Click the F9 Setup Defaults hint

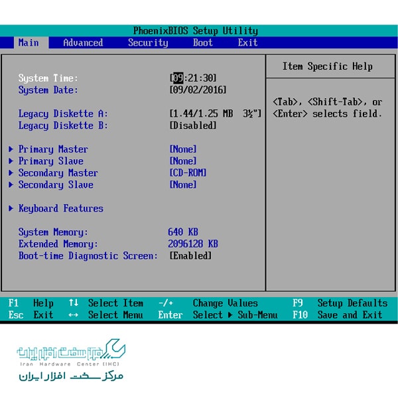[x=340, y=303]
